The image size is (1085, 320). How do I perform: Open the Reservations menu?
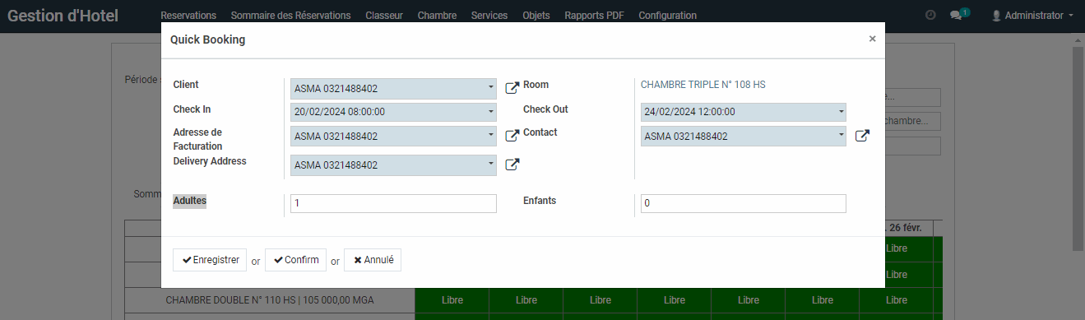[188, 16]
